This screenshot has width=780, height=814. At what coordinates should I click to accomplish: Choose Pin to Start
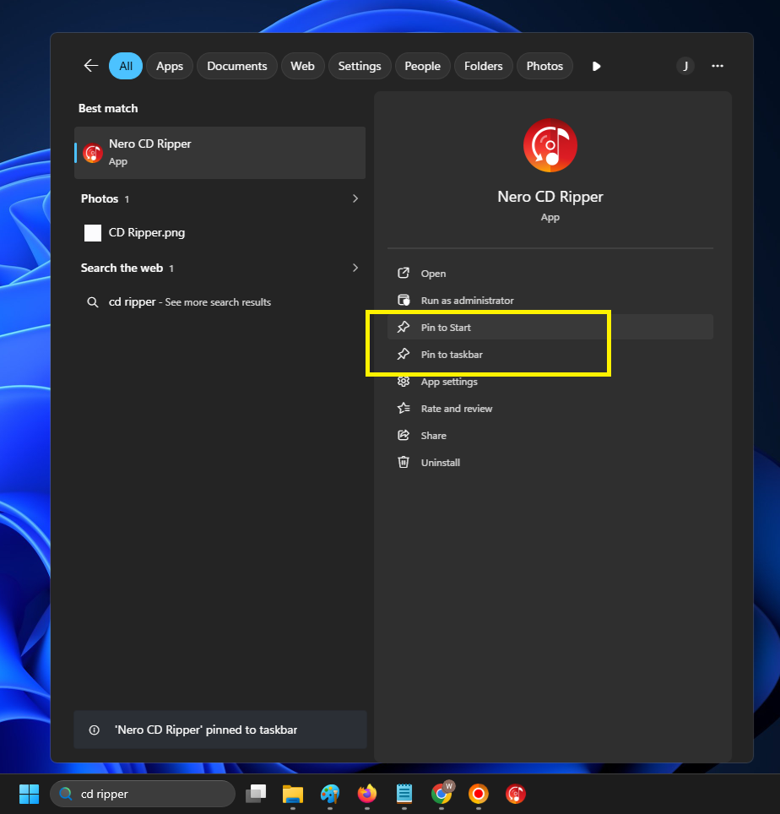pos(550,327)
